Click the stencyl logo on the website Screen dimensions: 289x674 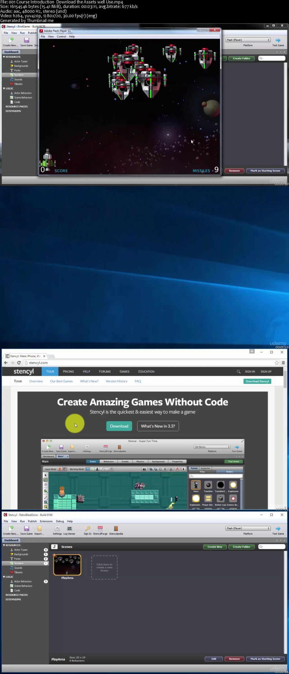click(x=23, y=372)
